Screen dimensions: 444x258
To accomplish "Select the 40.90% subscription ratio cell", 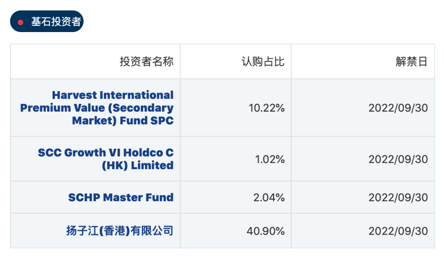I will [x=266, y=231].
